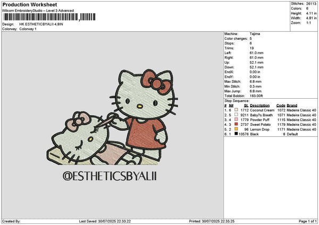Click the 'Baby?s Breath' description text
The width and height of the screenshot is (319, 225).
coord(262,115)
